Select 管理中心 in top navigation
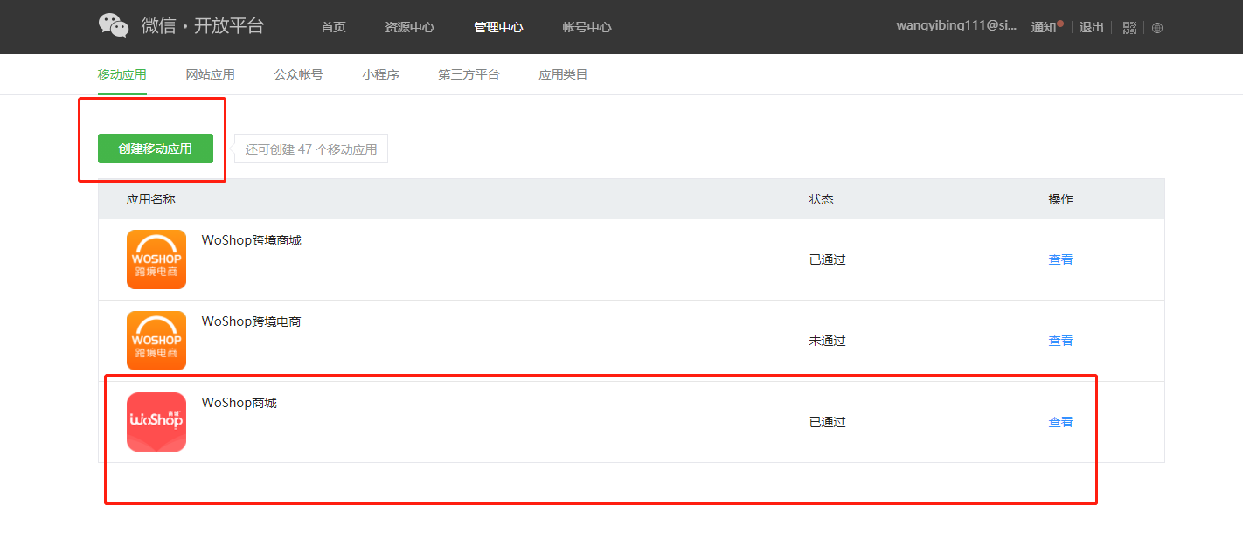The image size is (1243, 560). 498,27
